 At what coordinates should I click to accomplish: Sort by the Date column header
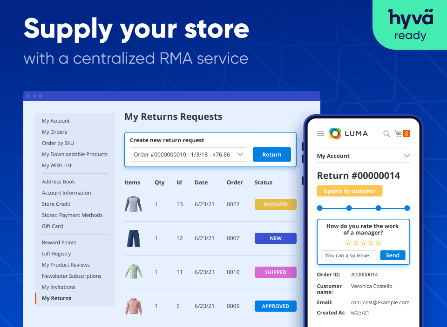tap(201, 182)
